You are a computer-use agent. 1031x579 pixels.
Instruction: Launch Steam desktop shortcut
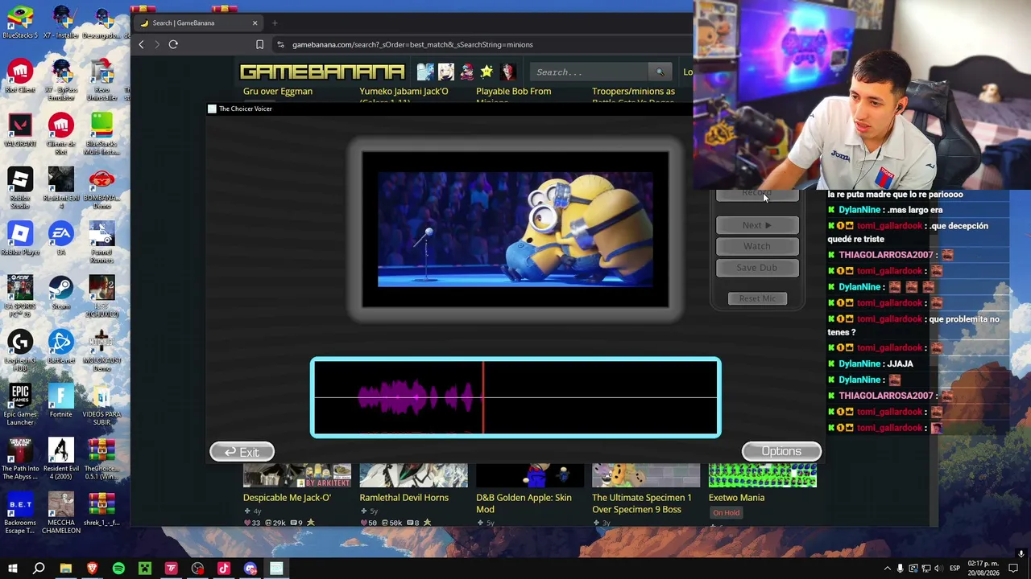[x=60, y=292]
